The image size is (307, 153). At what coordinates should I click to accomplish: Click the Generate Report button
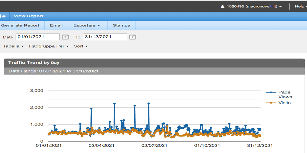click(20, 25)
